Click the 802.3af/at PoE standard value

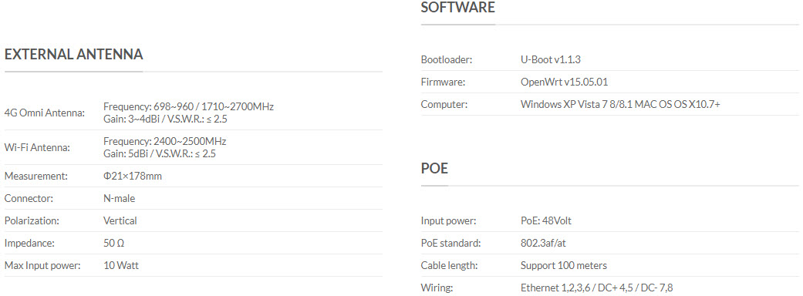click(543, 244)
